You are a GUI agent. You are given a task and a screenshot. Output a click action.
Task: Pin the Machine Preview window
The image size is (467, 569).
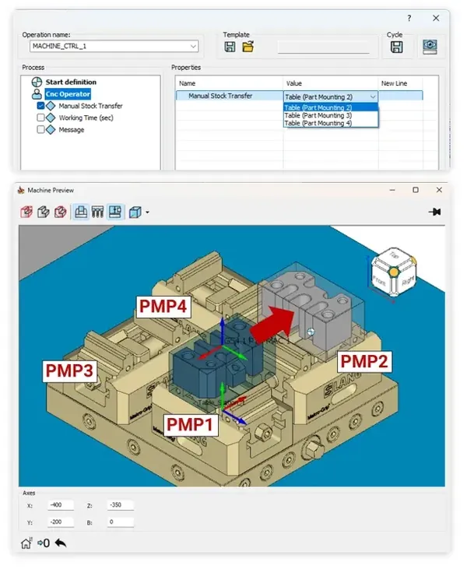click(435, 212)
